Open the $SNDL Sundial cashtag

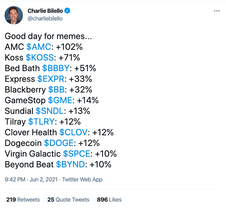point(50,111)
